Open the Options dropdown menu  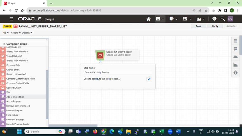27,33
